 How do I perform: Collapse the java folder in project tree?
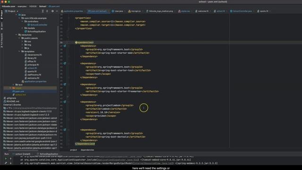click(17, 15)
